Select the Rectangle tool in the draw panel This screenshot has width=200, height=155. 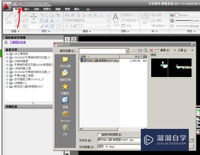coord(25,20)
